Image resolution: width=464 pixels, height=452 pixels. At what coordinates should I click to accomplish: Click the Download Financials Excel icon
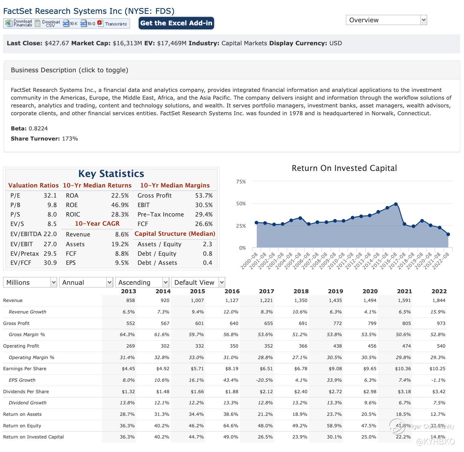(8, 23)
